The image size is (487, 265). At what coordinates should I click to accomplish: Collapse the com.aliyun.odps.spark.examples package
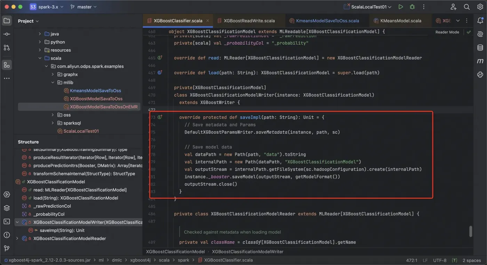pos(46,66)
